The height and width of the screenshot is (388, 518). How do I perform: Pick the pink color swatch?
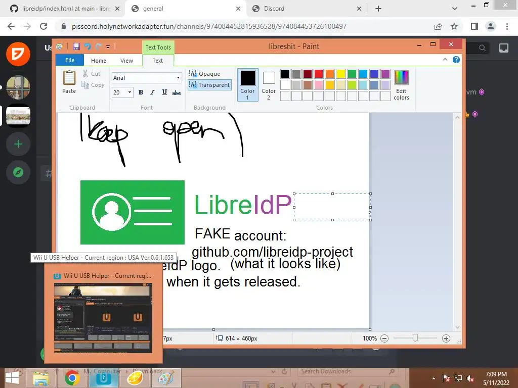click(x=319, y=85)
